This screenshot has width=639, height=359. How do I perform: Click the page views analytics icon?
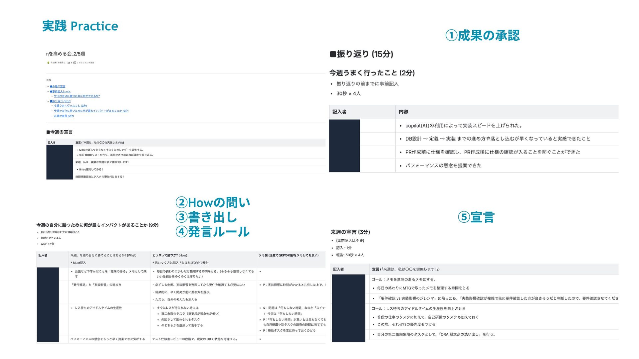[69, 62]
